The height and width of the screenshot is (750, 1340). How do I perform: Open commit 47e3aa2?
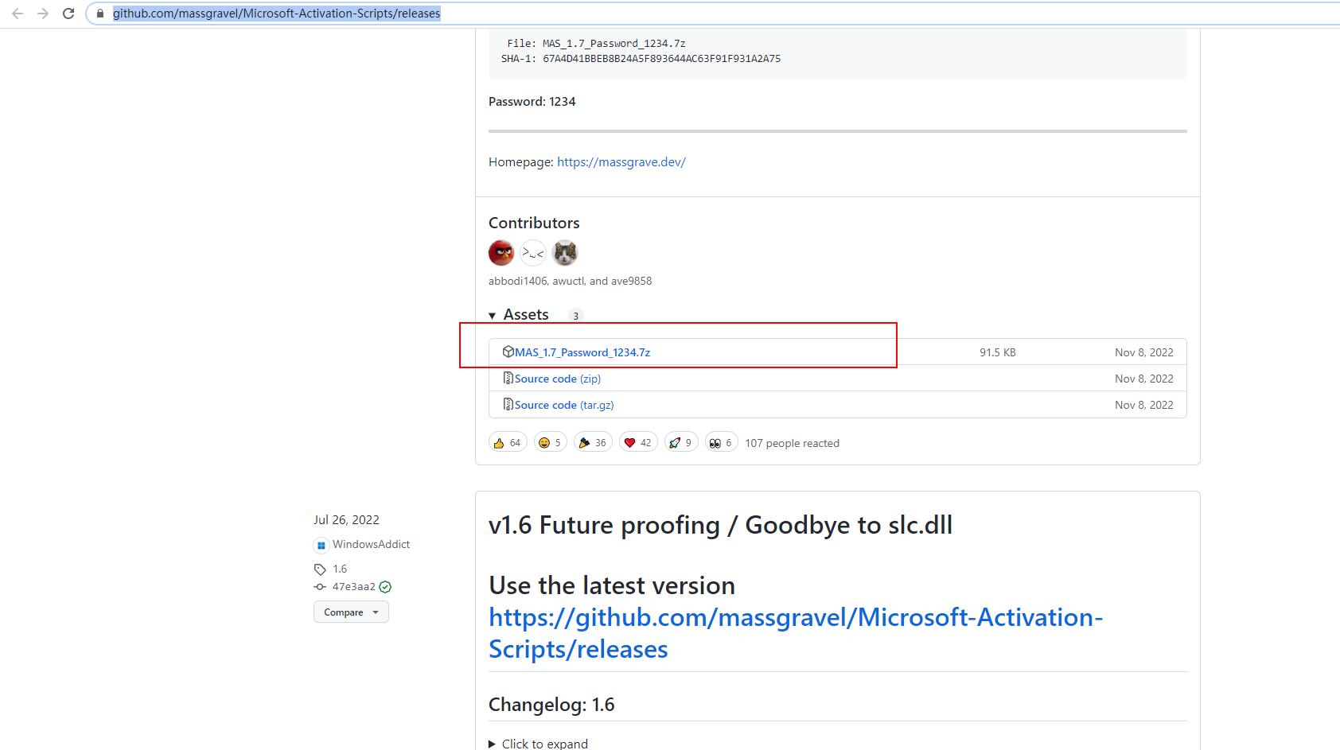[x=353, y=587]
